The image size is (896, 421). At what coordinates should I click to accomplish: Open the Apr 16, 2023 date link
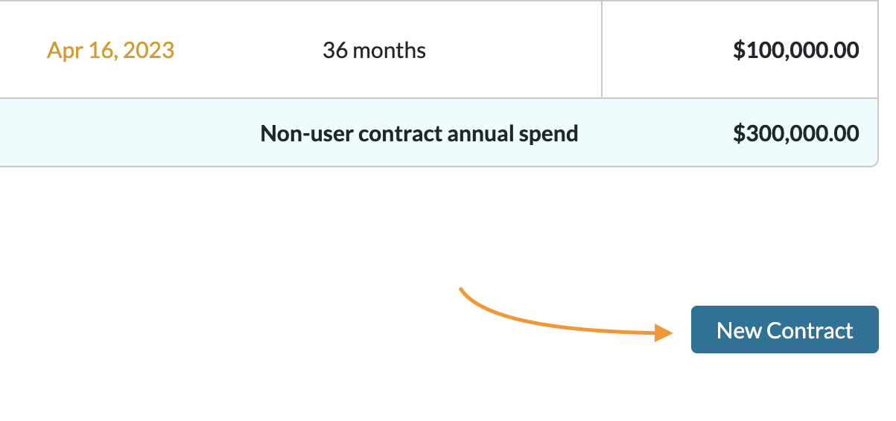coord(110,51)
